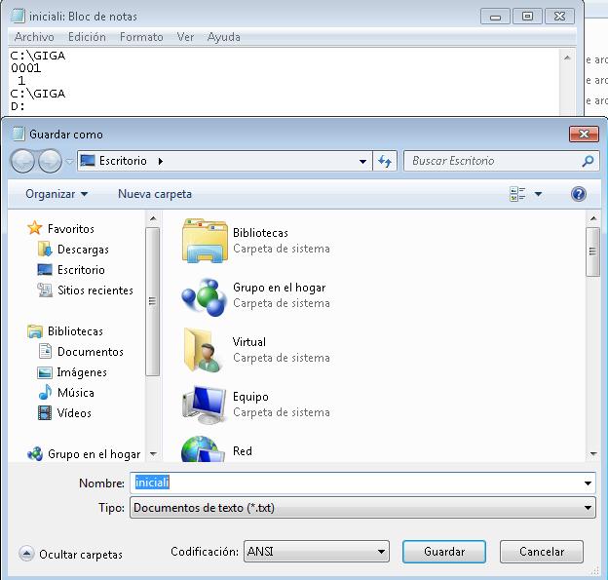Click the Imágenes picture icon in sidebar

pos(45,372)
